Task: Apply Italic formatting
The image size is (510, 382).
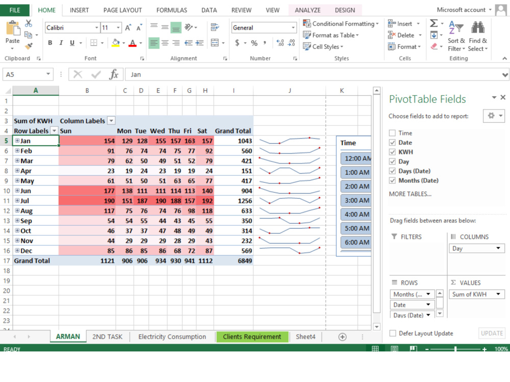Action: click(x=61, y=43)
